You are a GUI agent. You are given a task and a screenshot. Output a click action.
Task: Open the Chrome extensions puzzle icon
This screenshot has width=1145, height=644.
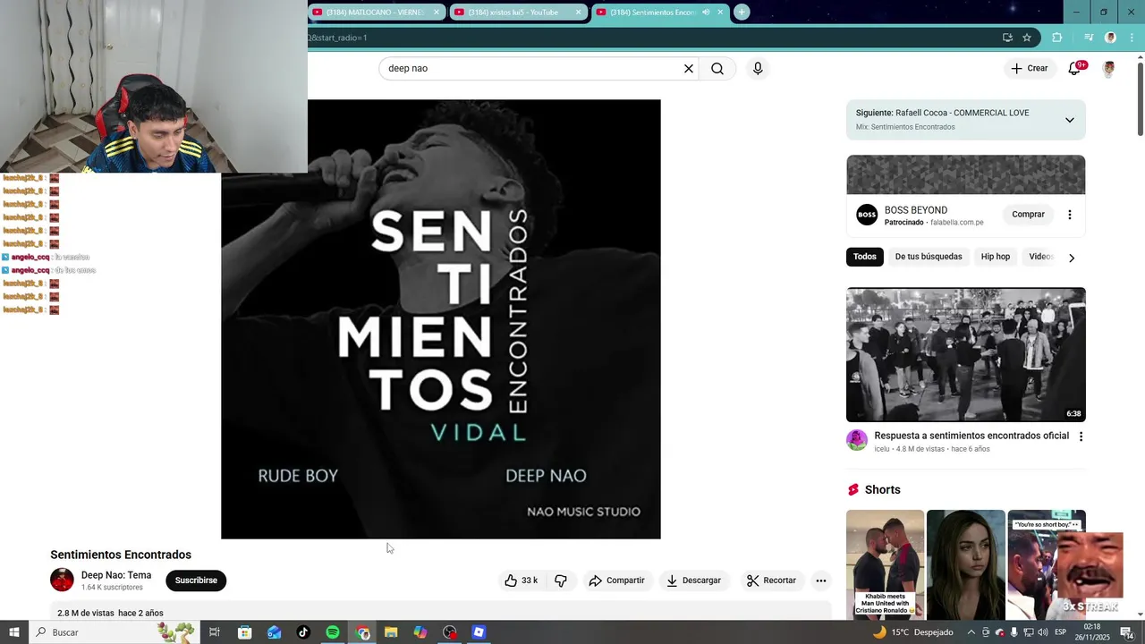(x=1057, y=38)
